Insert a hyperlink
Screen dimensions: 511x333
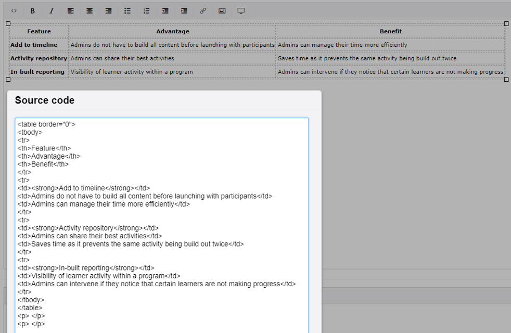(x=203, y=10)
